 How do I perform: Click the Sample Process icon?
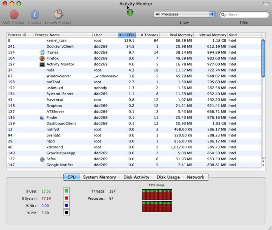(58, 14)
